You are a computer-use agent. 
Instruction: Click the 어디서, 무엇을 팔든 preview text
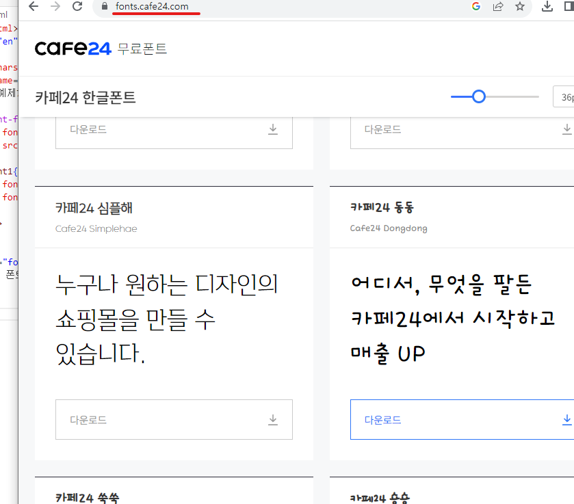441,284
